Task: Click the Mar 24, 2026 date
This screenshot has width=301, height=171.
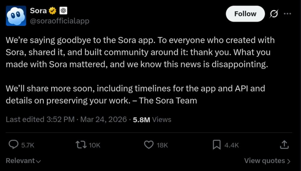Action: 104,119
